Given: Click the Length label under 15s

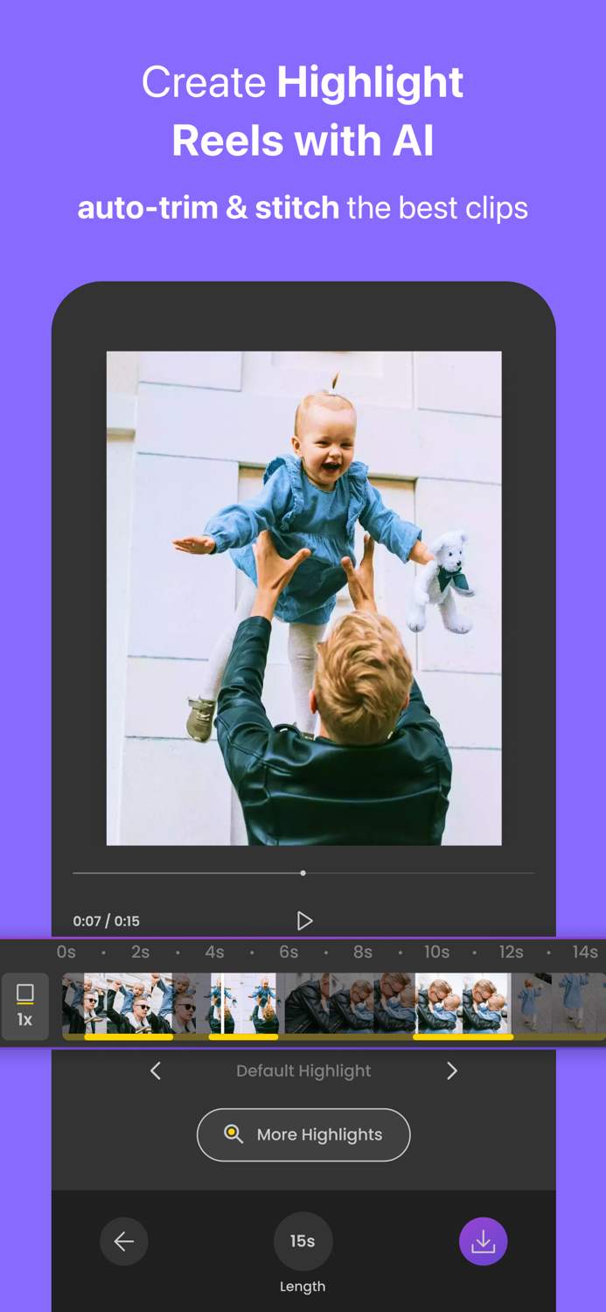Looking at the screenshot, I should click(x=303, y=1287).
